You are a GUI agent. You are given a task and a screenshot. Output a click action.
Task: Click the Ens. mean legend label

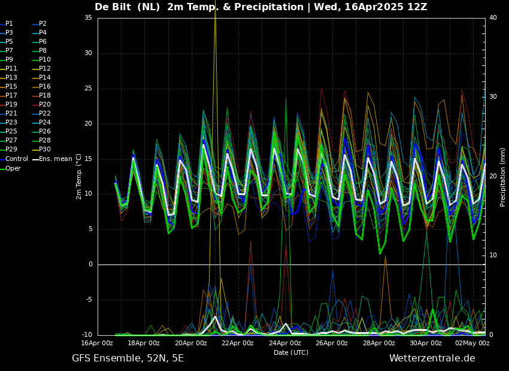click(55, 159)
